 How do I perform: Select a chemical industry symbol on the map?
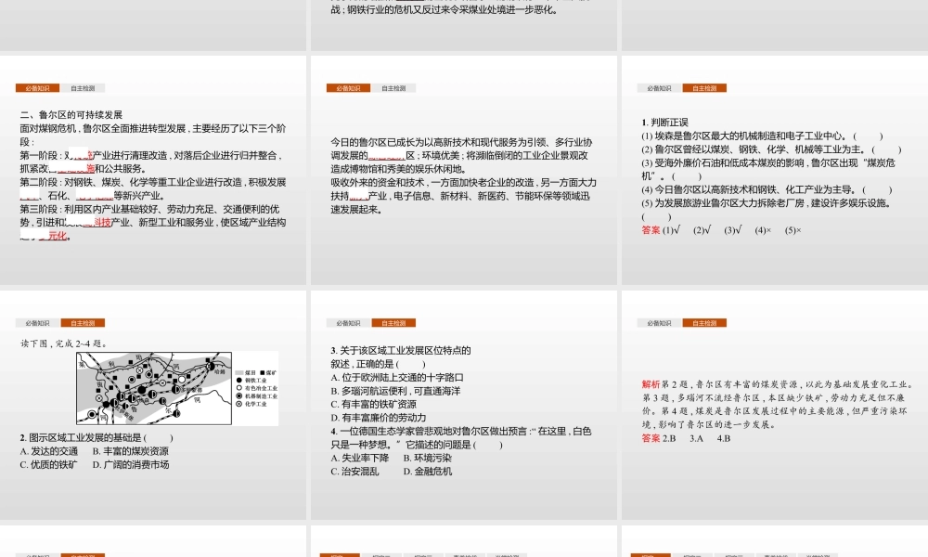tap(139, 370)
